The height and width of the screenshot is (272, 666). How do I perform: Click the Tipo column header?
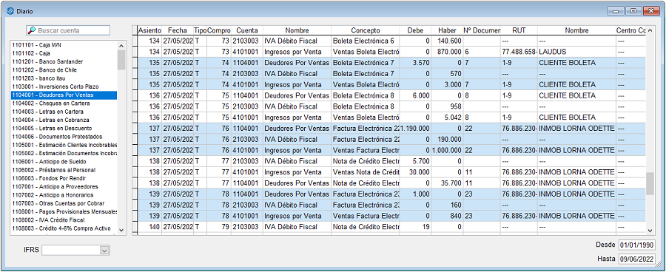click(x=200, y=30)
